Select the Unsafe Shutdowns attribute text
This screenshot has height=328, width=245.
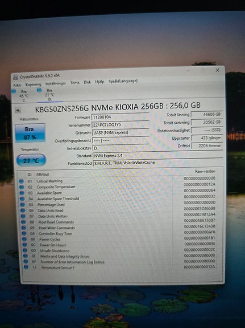[x=55, y=250]
